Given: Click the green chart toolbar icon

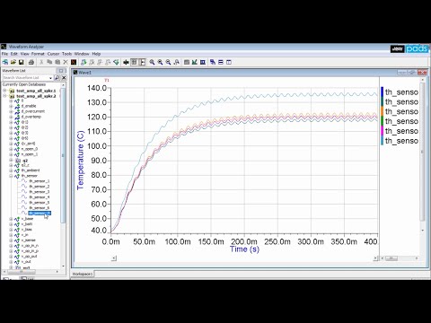Looking at the screenshot, I should [195, 62].
